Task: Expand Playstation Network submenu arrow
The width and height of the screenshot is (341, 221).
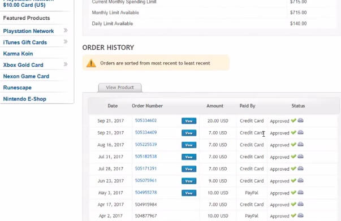Action: 66,31
